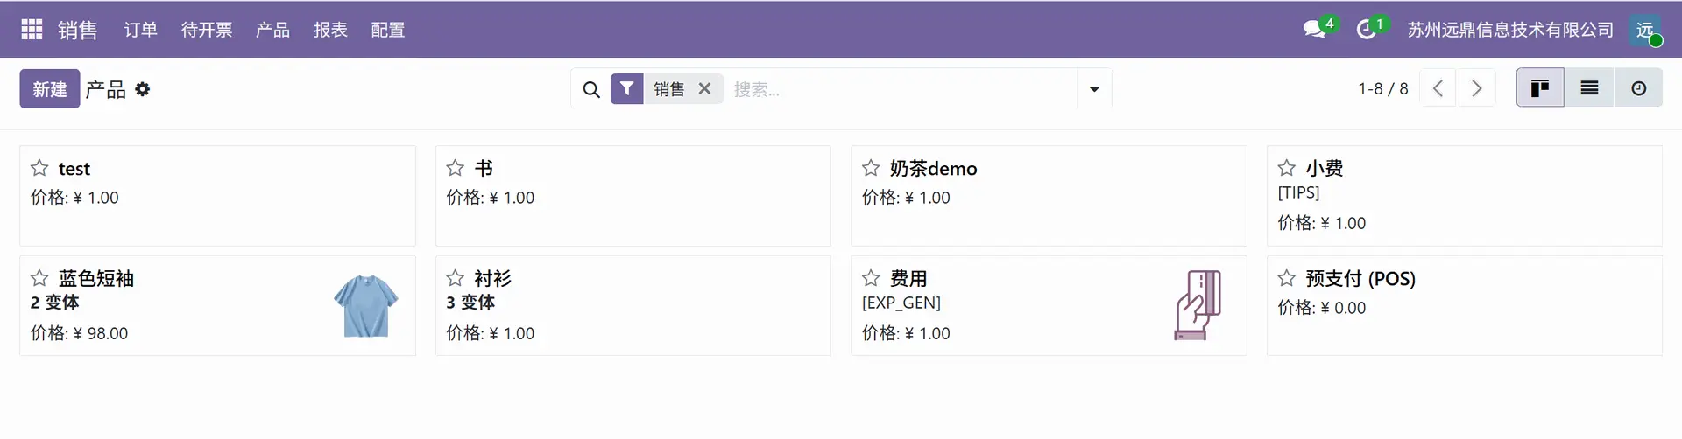Expand the search filter options dropdown

click(x=1094, y=89)
